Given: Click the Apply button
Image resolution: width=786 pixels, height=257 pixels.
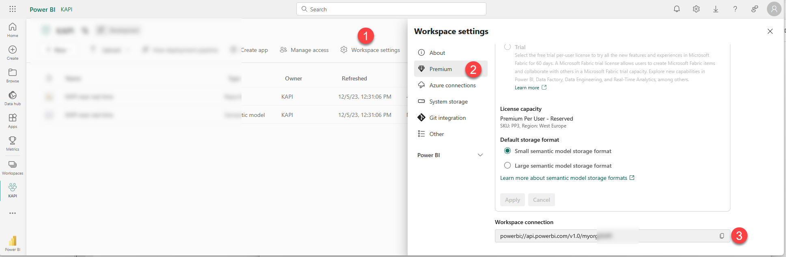Looking at the screenshot, I should 512,200.
